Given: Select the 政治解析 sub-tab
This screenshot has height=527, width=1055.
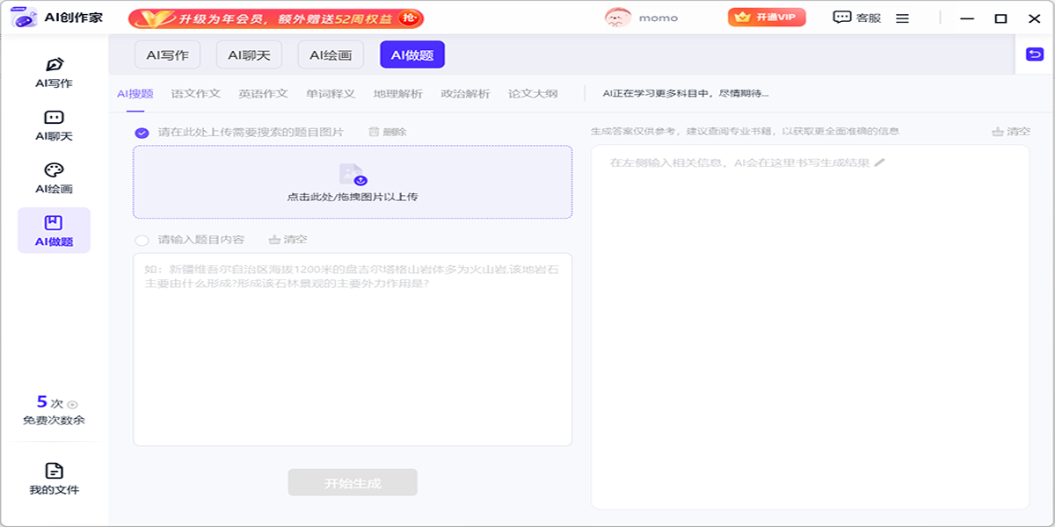Looking at the screenshot, I should click(465, 94).
